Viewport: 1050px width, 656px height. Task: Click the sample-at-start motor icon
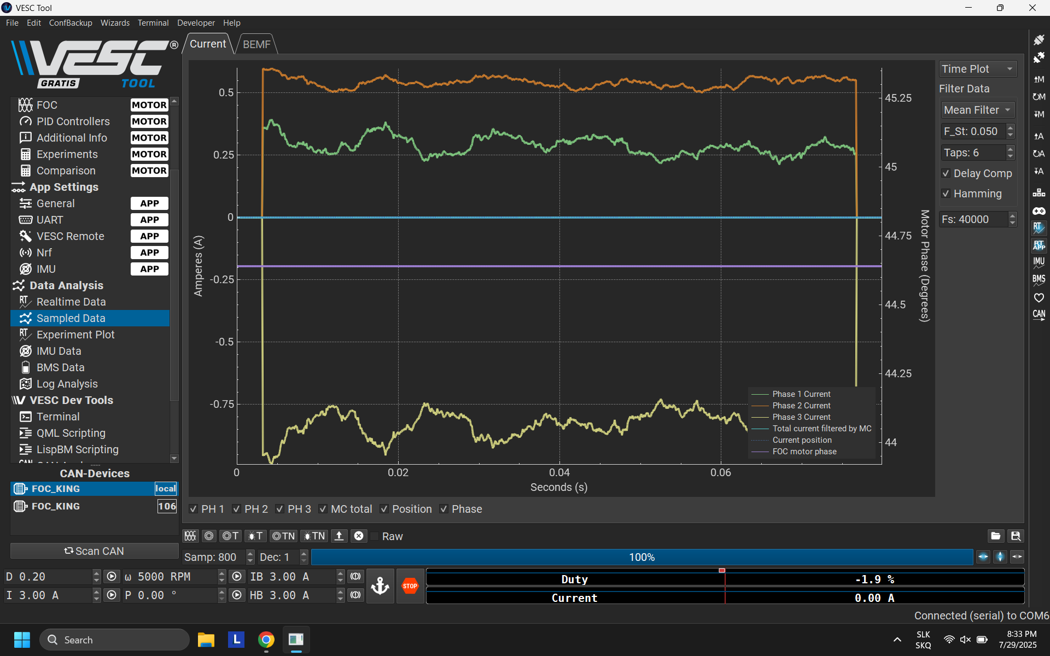209,536
